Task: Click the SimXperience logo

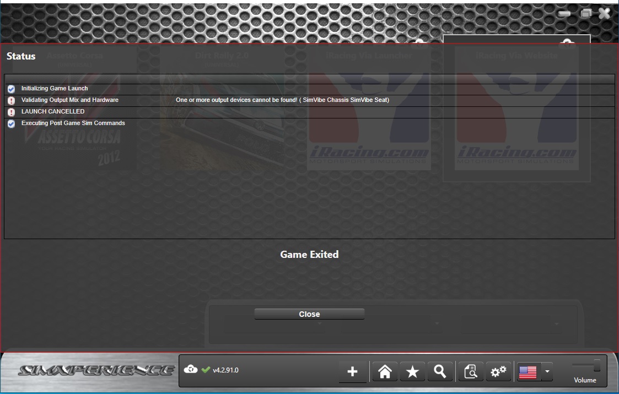Action: 96,370
